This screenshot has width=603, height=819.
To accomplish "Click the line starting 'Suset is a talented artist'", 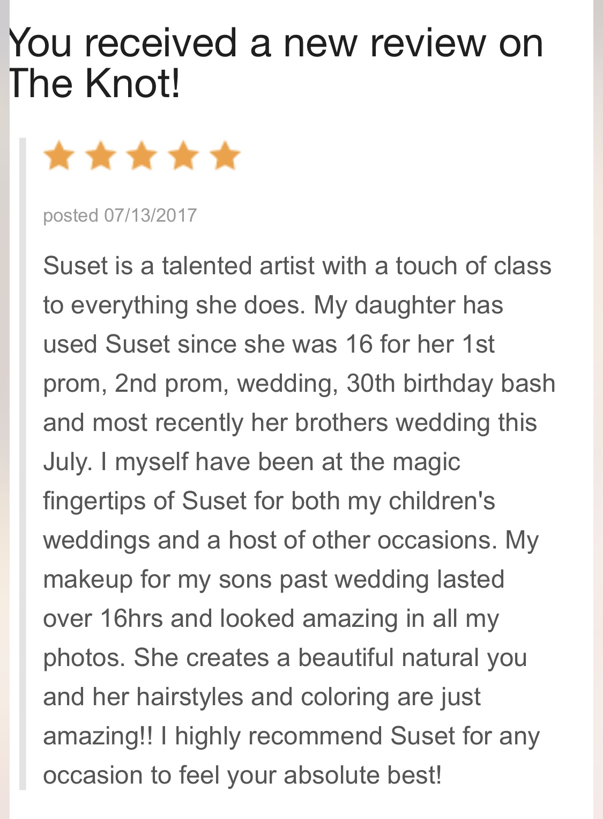I will click(x=297, y=266).
